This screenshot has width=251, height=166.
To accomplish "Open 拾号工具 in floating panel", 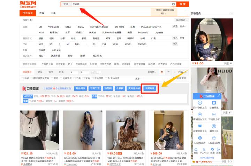I will tap(214, 128).
